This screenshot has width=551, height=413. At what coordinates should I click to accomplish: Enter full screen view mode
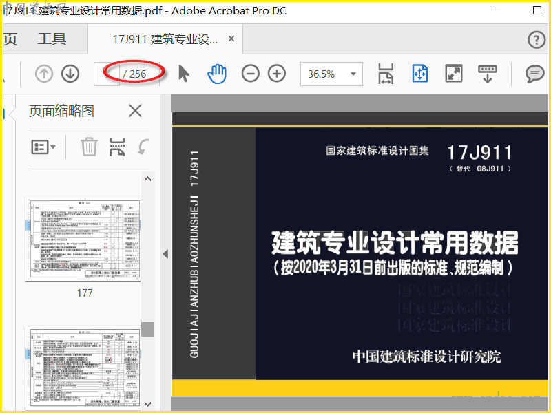pyautogui.click(x=454, y=74)
